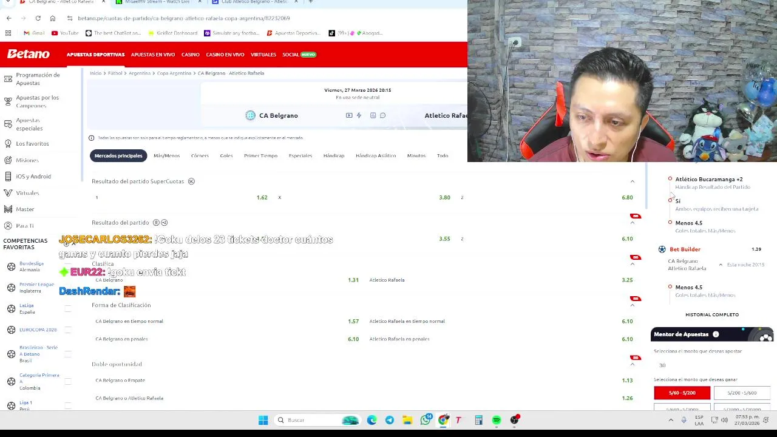Click the Bet Builder soccer ball icon

pos(662,249)
